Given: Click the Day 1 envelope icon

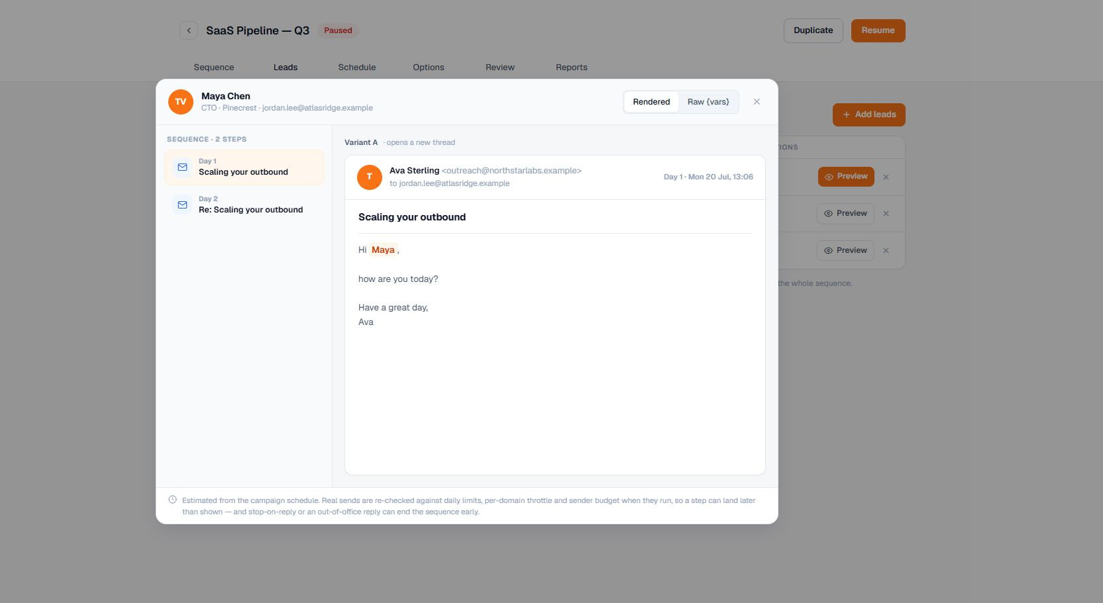Looking at the screenshot, I should [182, 167].
